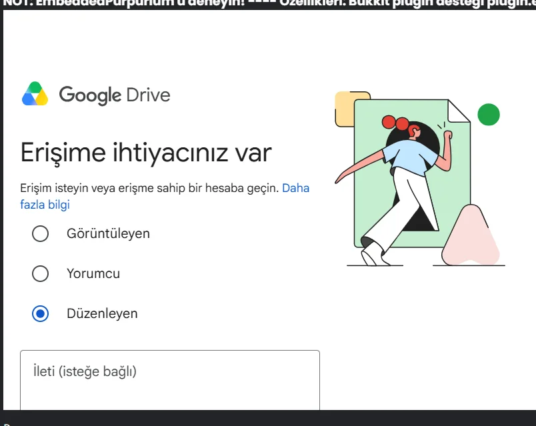Click the Yorumcu label text
The height and width of the screenshot is (426, 536).
93,274
